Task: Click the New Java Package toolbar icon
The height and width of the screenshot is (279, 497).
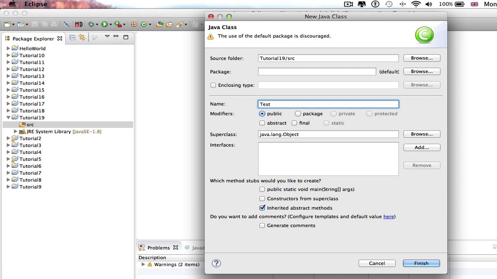Action: pos(134,24)
